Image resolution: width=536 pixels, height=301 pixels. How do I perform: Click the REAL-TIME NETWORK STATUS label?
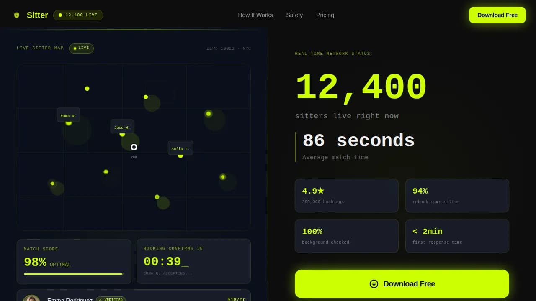tap(332, 54)
